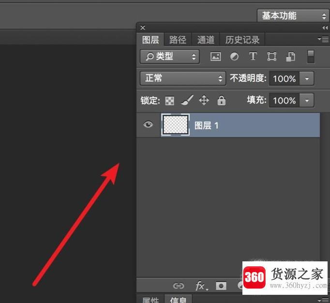Screen dimensions: 330x303
Task: Lock all with padlock icon
Action: point(222,100)
